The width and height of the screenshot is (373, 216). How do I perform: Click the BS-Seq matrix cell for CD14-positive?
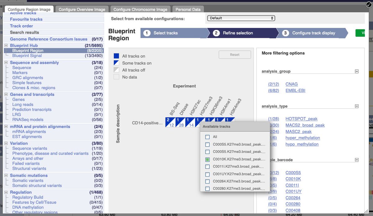(x=170, y=122)
